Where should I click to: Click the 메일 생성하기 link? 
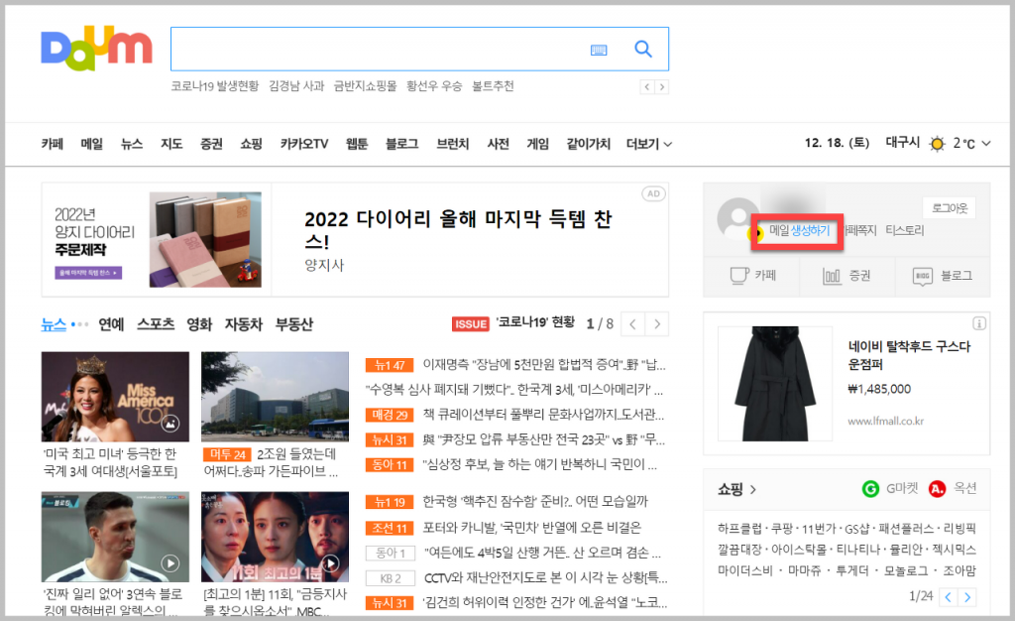(x=799, y=230)
